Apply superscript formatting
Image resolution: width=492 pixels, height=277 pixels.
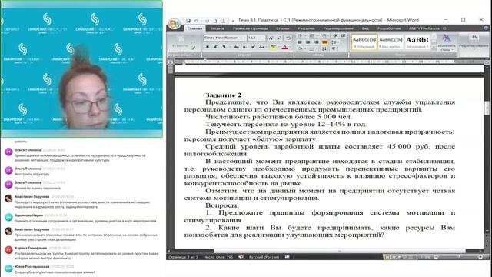pyautogui.click(x=253, y=47)
